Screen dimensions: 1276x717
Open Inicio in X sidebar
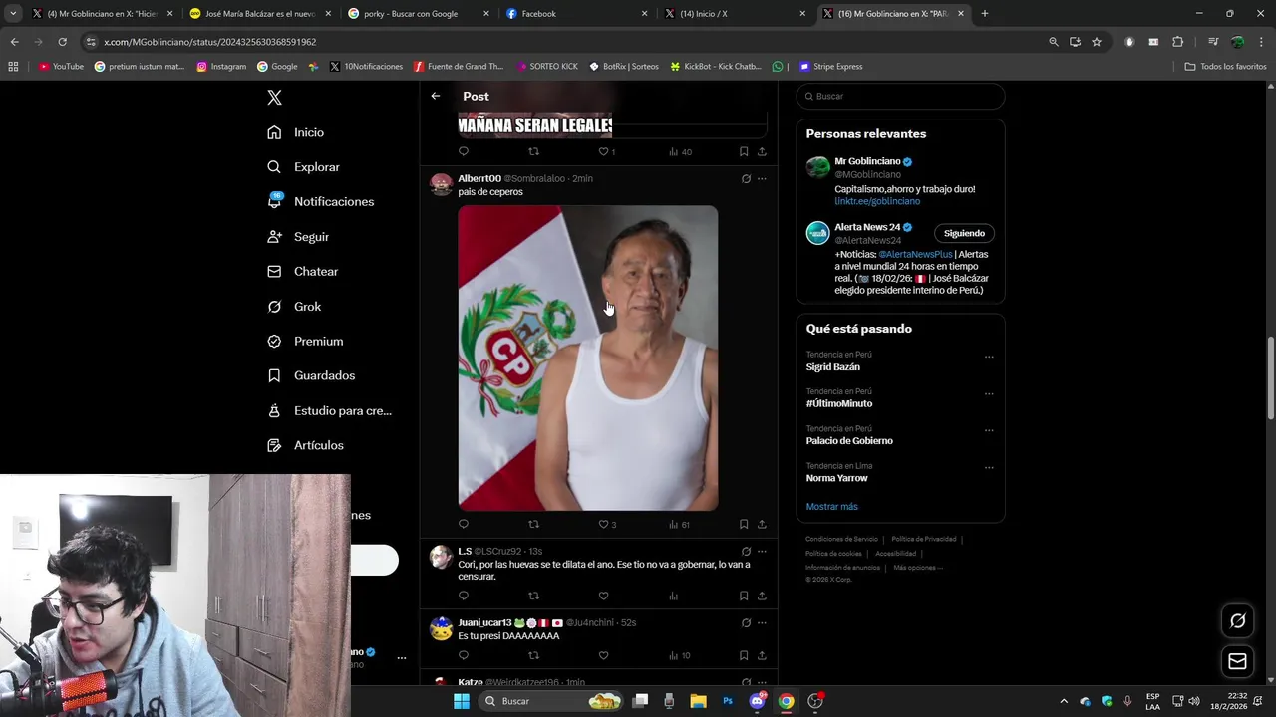[296, 132]
